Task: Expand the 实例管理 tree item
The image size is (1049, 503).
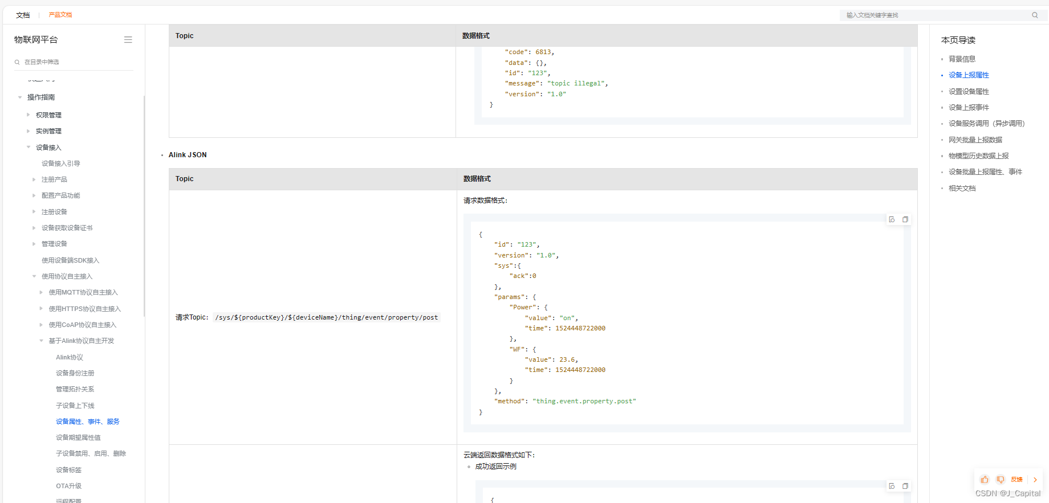Action: click(x=29, y=131)
